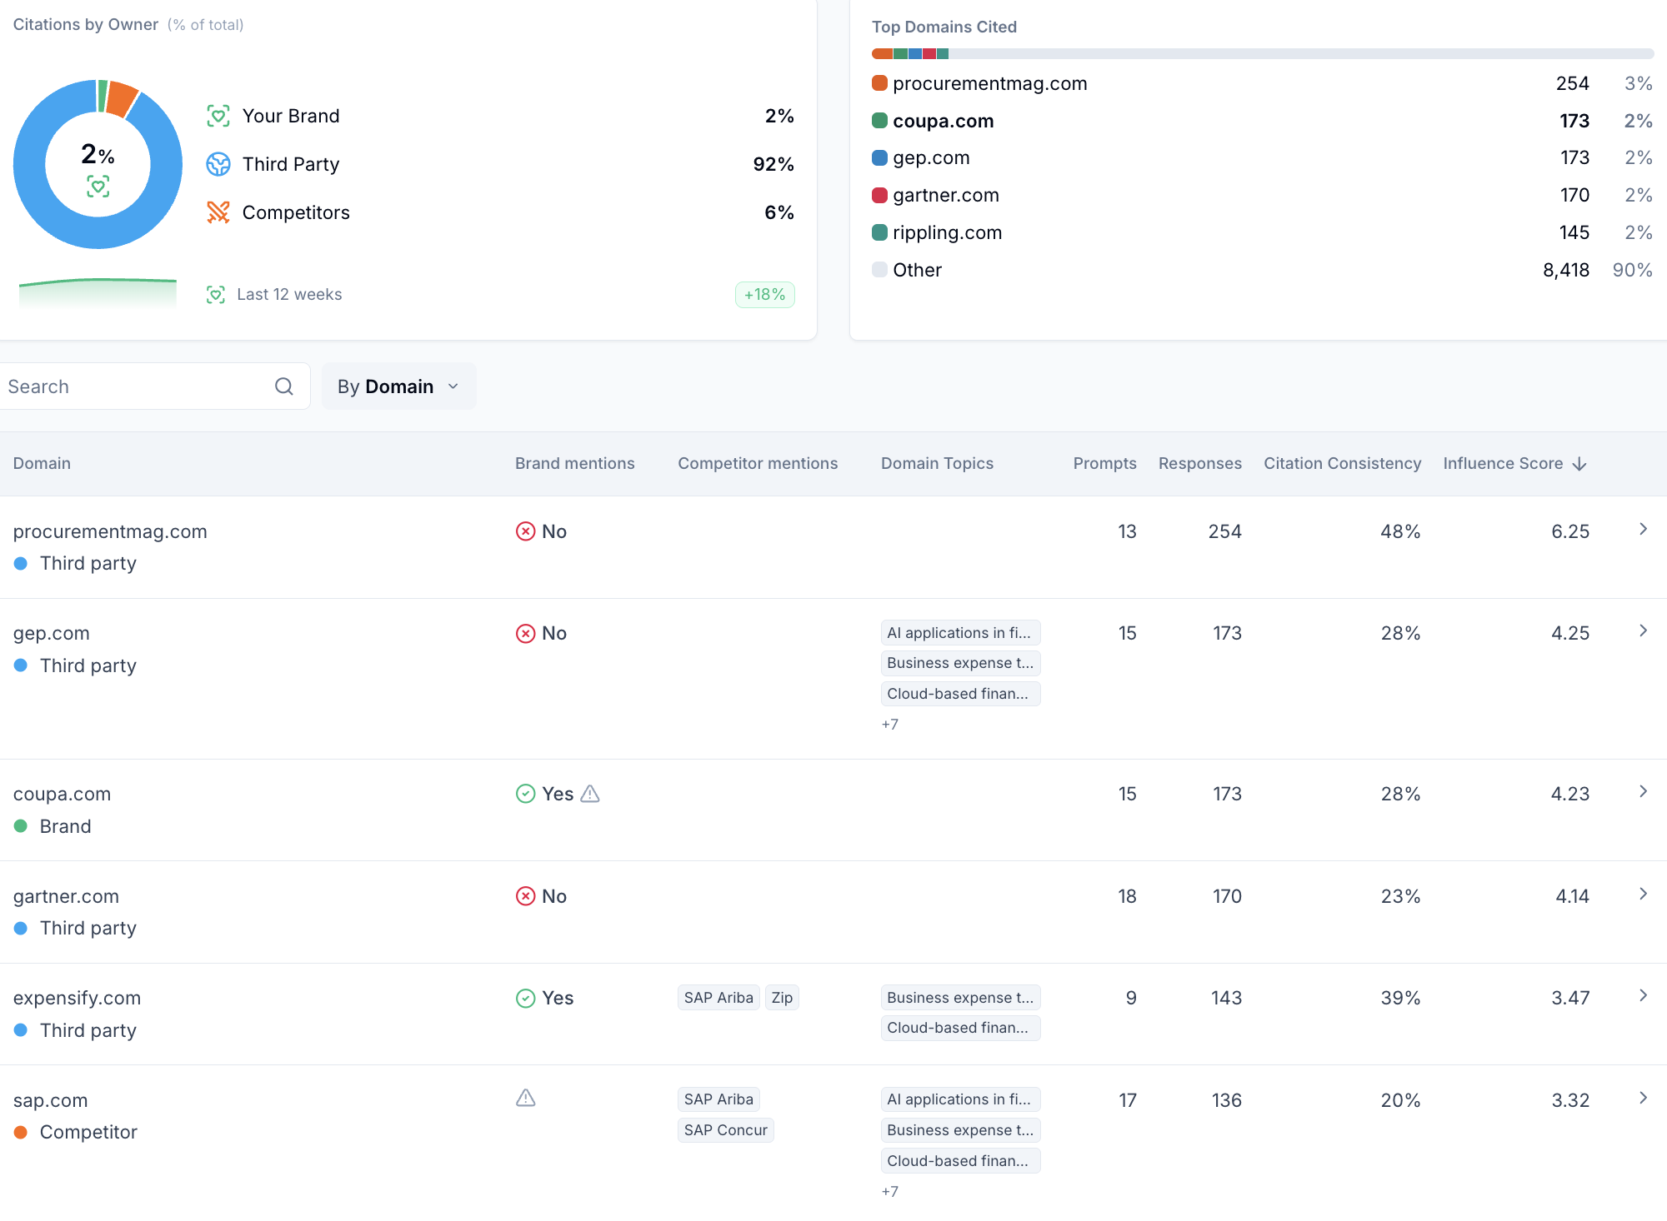
Task: Show +7 more topics for gep.com
Action: [889, 725]
